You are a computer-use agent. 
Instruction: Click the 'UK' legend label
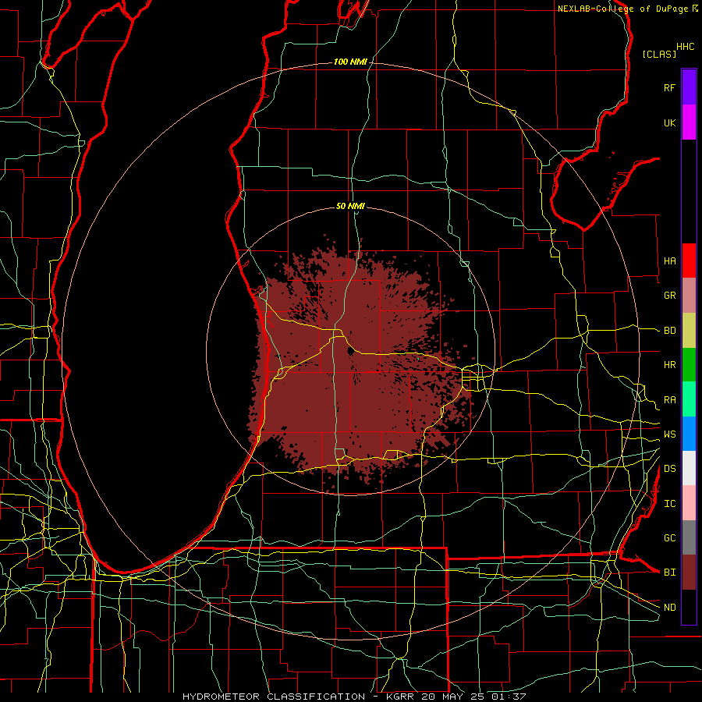coord(669,122)
